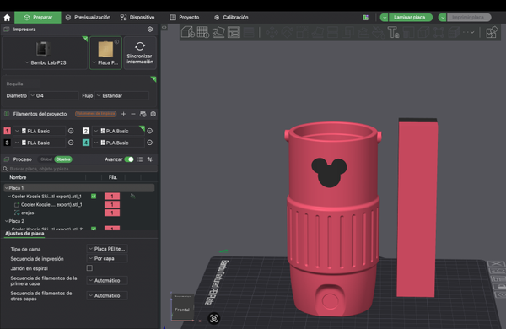Select the Lay on face tool

[318, 32]
